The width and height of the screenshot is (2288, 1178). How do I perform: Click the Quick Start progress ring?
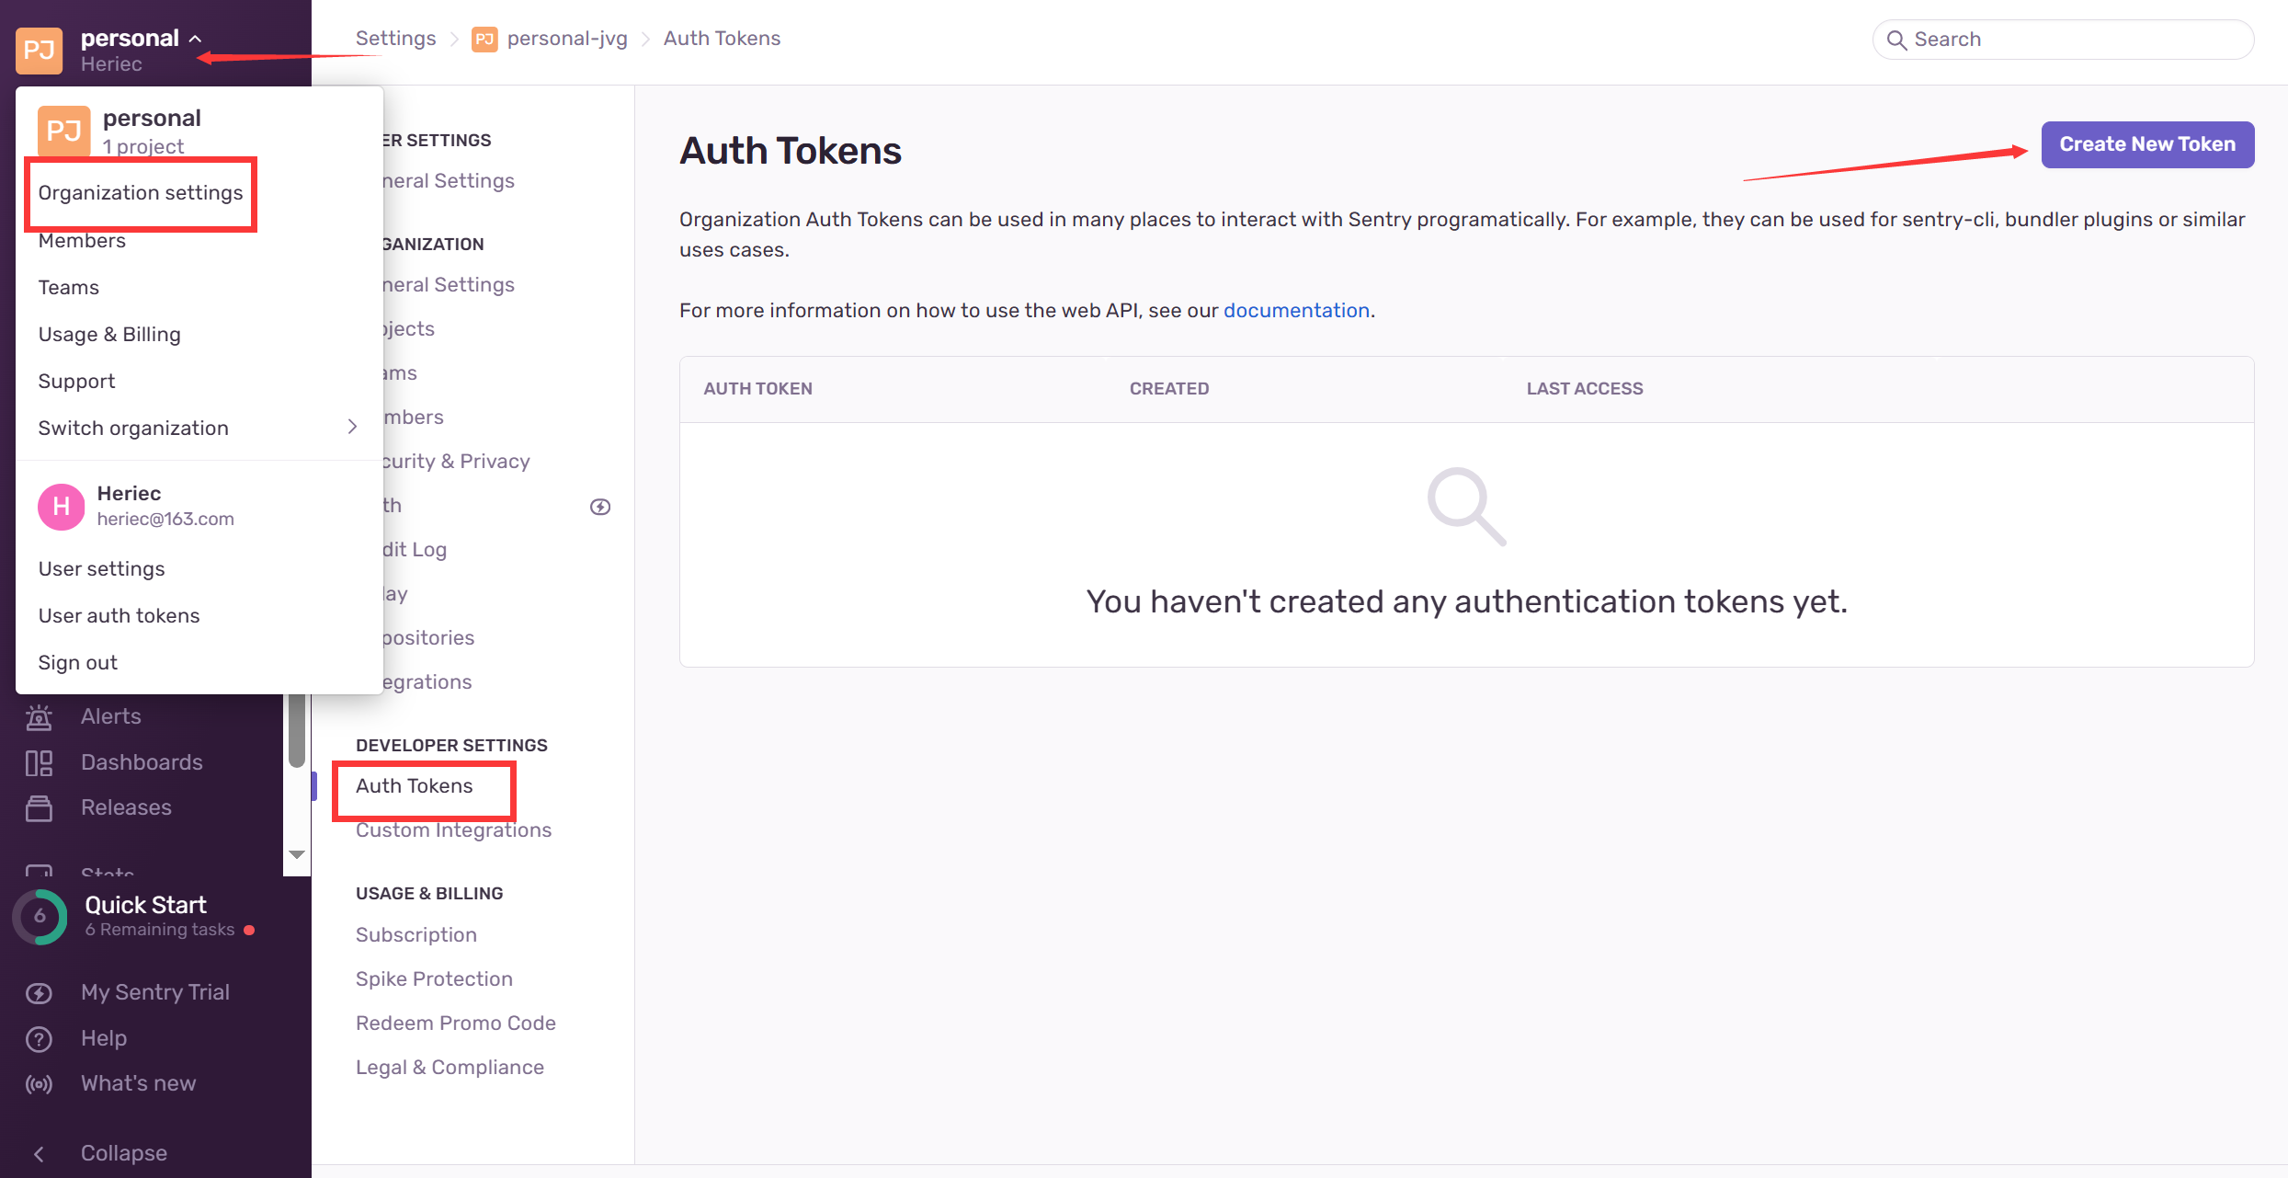(x=40, y=916)
